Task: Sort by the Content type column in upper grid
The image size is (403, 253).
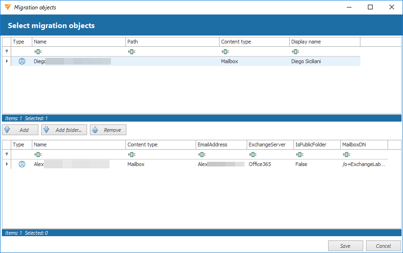Action: point(254,42)
